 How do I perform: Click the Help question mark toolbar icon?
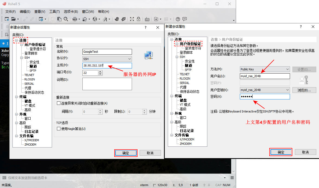178,19
